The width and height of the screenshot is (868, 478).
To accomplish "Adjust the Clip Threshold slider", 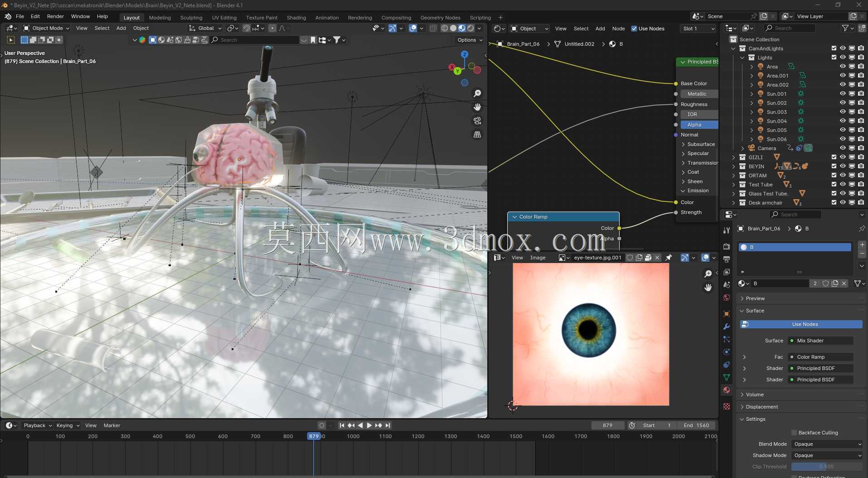I will tap(827, 467).
